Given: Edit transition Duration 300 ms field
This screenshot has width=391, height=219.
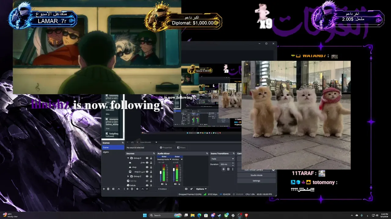Looking at the screenshot, I should coord(227,164).
